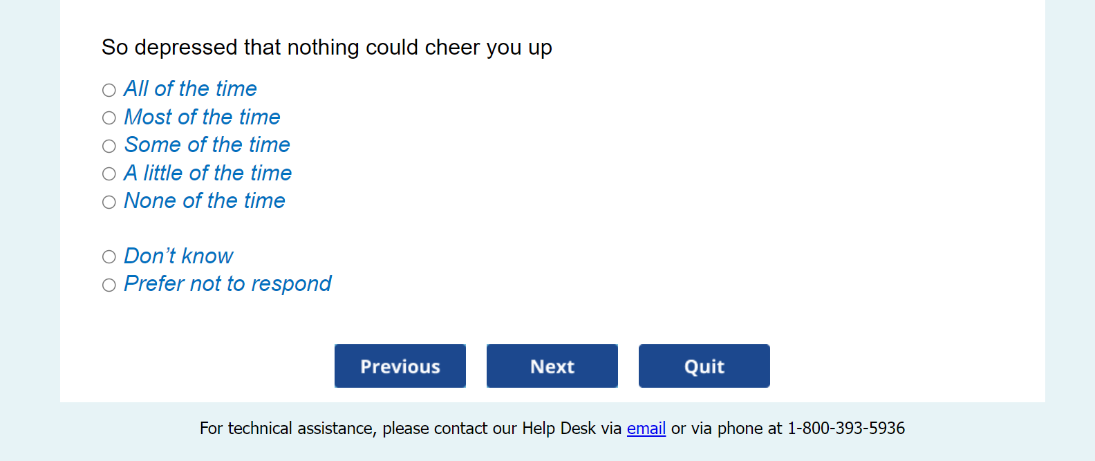1095x461 pixels.
Task: Select the 'Prefer not to respond' radio button
Action: pyautogui.click(x=109, y=285)
